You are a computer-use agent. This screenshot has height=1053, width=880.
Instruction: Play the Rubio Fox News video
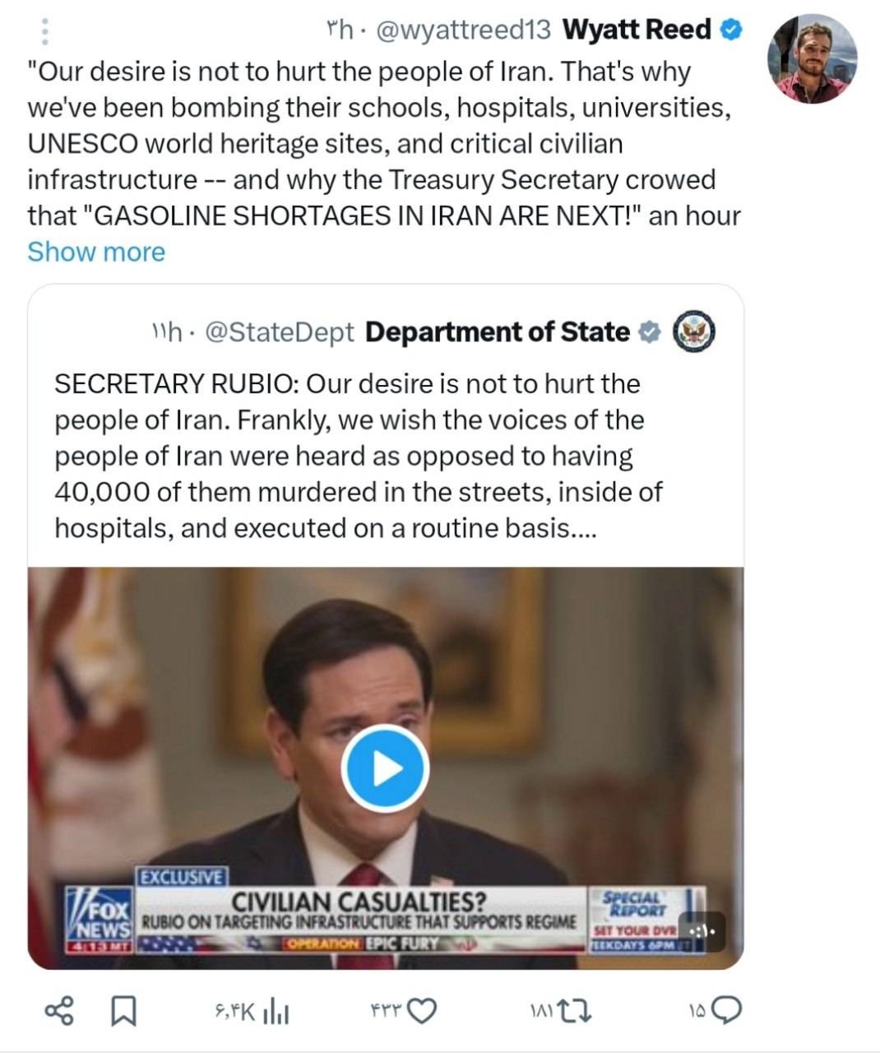[385, 768]
